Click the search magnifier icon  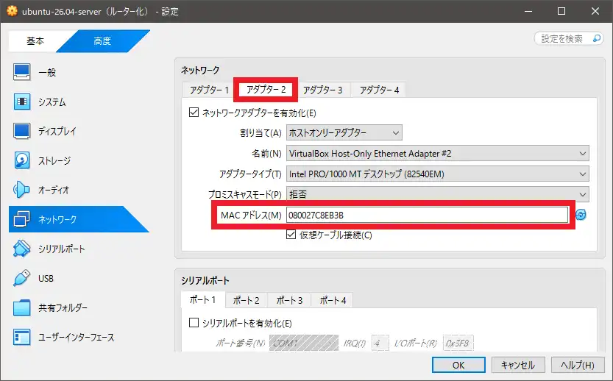pos(597,38)
